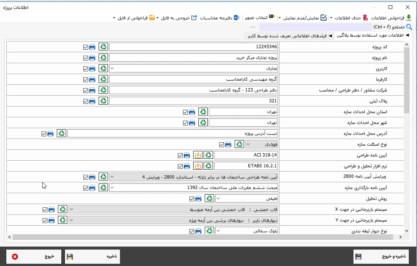Image resolution: width=417 pixels, height=266 pixels.
Task: Click the search magnifier icon
Action: tap(409, 27)
